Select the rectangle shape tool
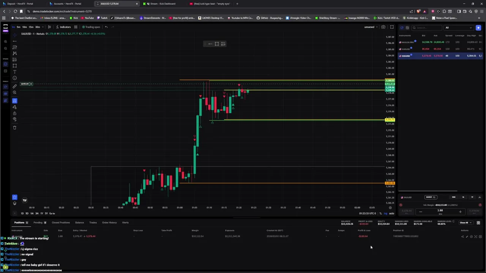The image size is (486, 273). click(15, 66)
